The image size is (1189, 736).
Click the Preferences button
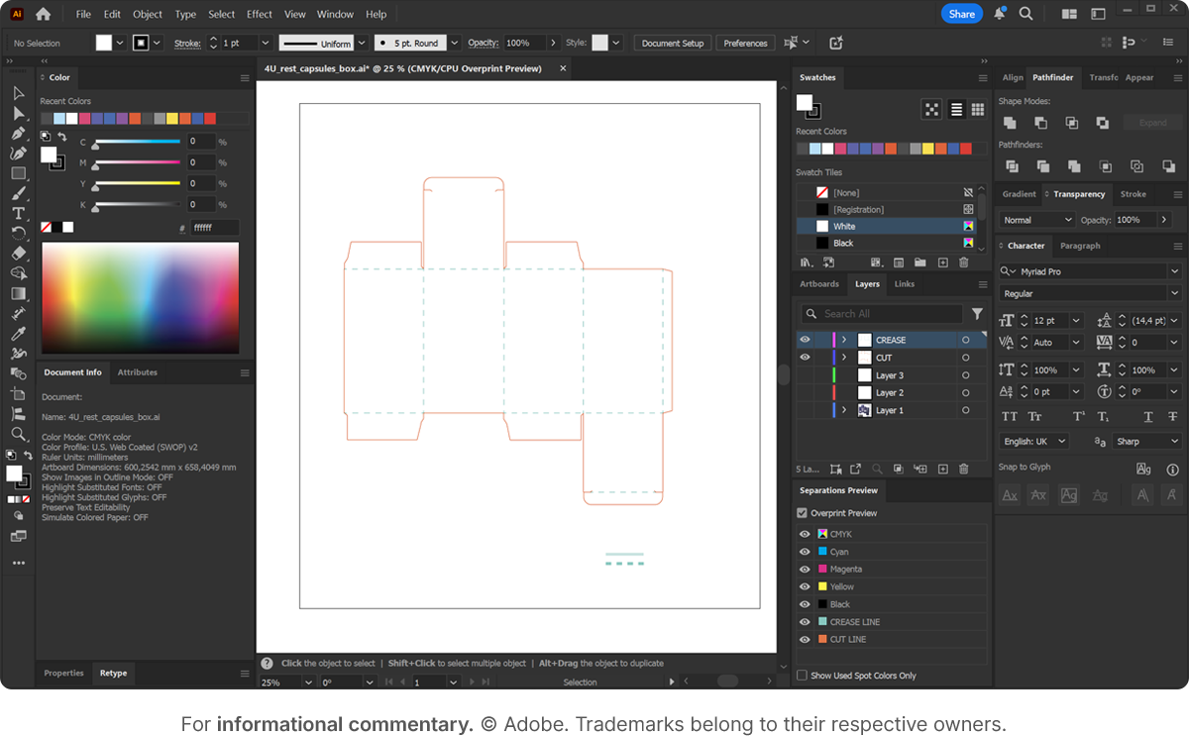tap(745, 44)
